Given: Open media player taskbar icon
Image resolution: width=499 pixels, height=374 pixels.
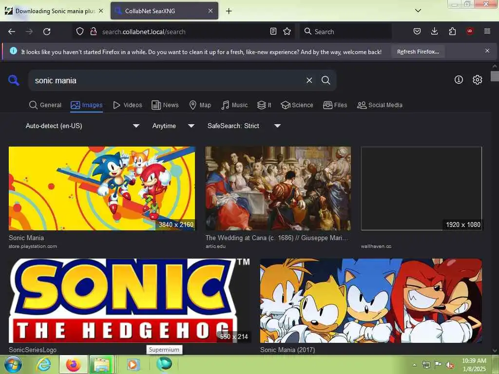Looking at the screenshot, I should 133,364.
